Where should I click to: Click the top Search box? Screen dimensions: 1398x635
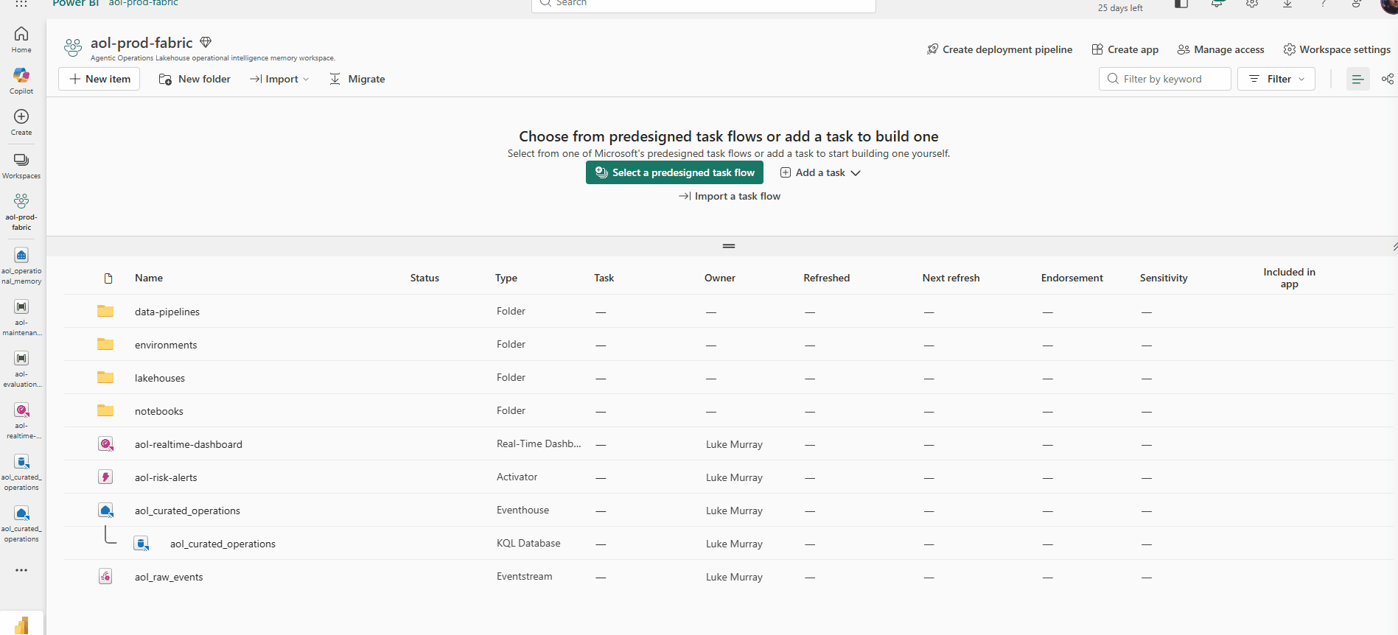click(x=704, y=4)
